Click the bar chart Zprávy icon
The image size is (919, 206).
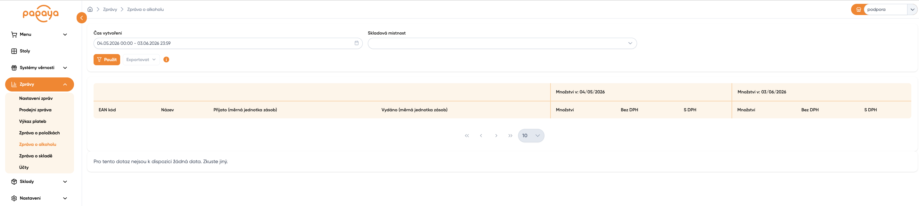tap(14, 84)
